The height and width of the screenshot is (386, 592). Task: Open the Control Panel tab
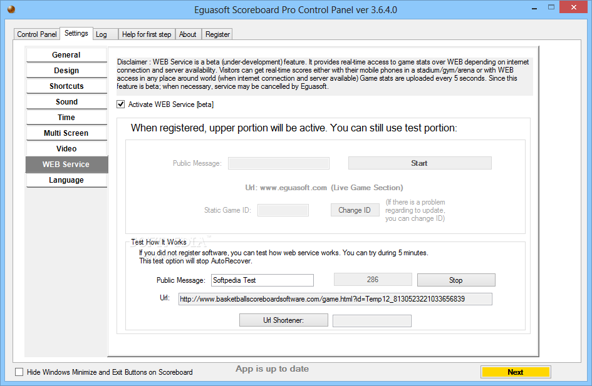point(36,34)
